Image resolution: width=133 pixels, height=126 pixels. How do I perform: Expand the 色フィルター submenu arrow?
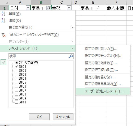tap(72, 42)
